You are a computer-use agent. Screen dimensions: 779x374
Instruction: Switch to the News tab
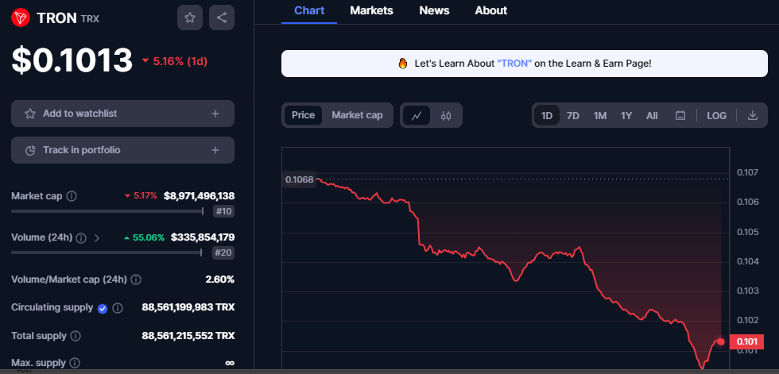[x=434, y=10]
